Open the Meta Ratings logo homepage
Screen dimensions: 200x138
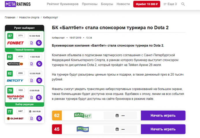click(18, 4)
